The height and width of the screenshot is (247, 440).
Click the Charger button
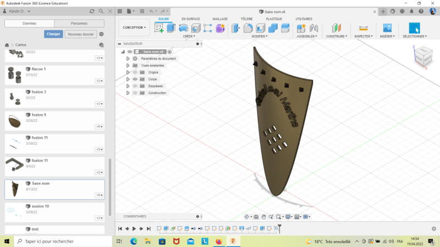53,34
